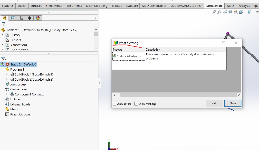Expand the Annotations node
The height and width of the screenshot is (150, 259).
[x=2, y=45]
